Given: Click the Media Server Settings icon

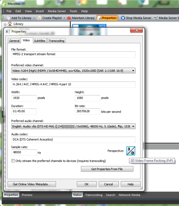Looking at the screenshot, I should [156, 18].
